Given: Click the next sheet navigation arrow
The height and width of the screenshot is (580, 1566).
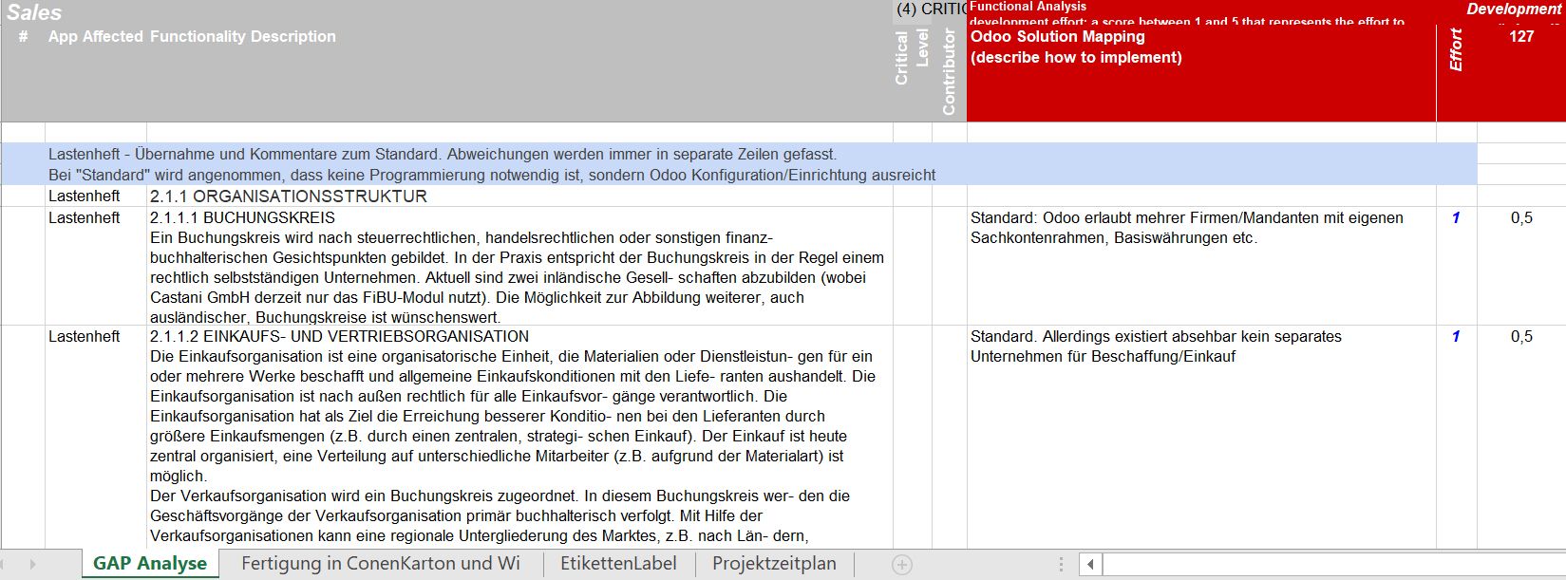Looking at the screenshot, I should pos(33,564).
